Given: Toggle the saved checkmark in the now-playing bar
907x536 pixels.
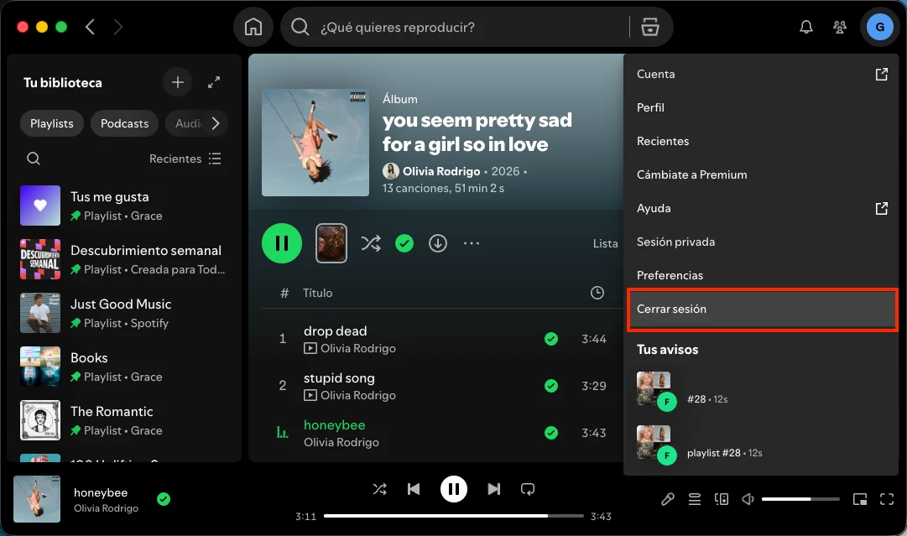Looking at the screenshot, I should tap(164, 499).
